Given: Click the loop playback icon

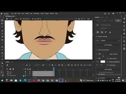Looking at the screenshot, I should 72,65.
